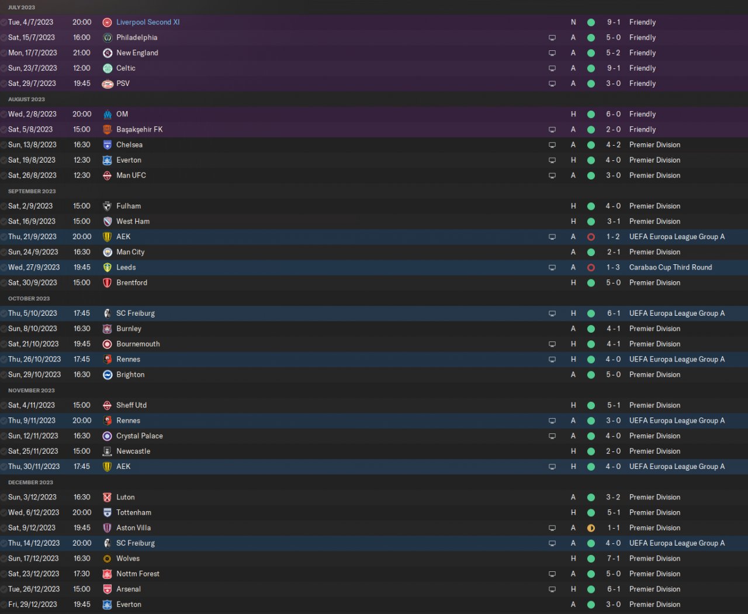Toggle the checkmark beside Sun, 13/8/2023 fixture
748x614 pixels.
(4, 145)
